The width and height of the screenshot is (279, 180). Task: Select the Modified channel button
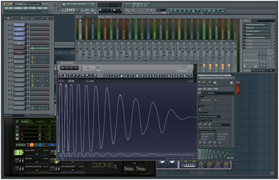tap(19, 29)
